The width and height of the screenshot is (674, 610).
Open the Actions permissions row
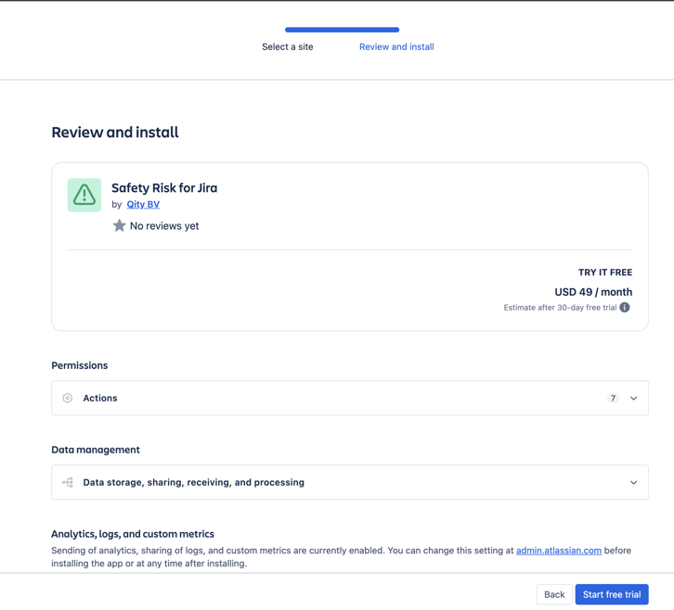point(350,398)
